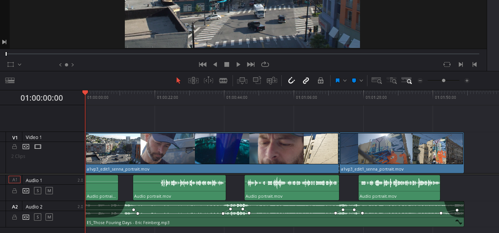Click the Selection mode arrow tool
Viewport: 499px width, 233px height.
[178, 81]
